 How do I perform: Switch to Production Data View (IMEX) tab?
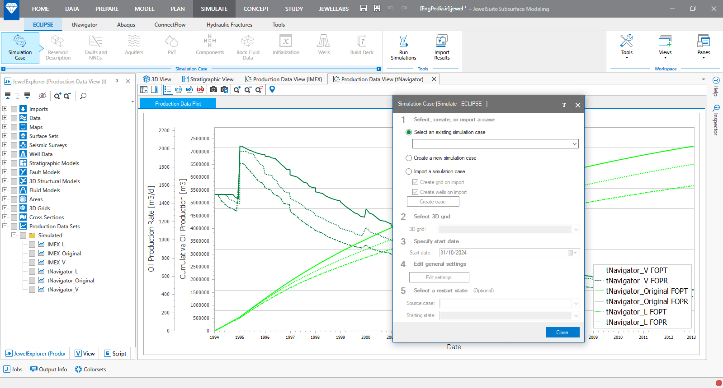click(x=284, y=79)
